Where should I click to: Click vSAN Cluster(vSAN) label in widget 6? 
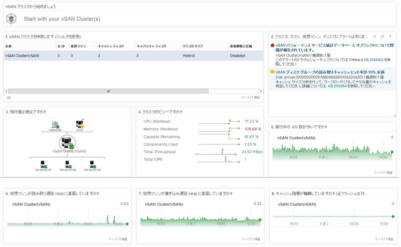pyautogui.click(x=31, y=204)
